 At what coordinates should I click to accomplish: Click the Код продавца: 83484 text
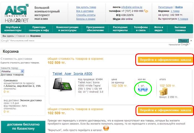tap(90, 79)
